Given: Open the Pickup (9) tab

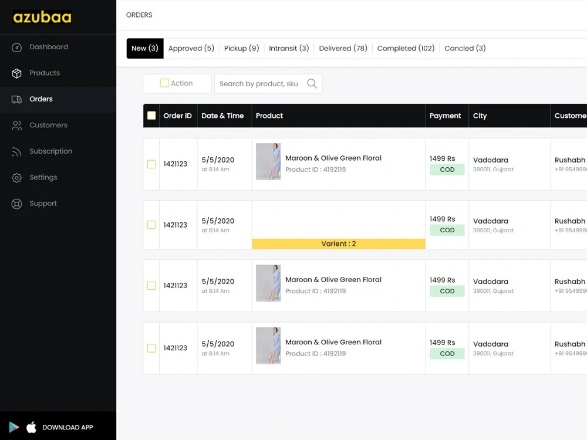Looking at the screenshot, I should pos(241,48).
